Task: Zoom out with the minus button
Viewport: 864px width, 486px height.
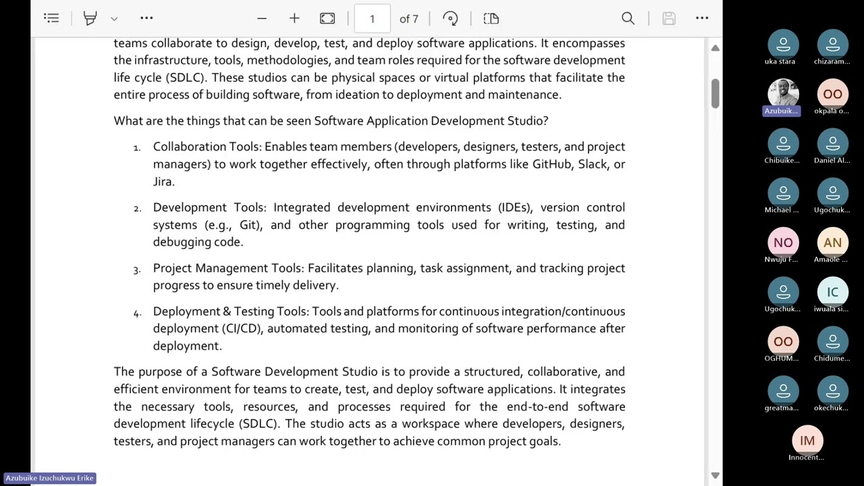Action: pos(262,19)
